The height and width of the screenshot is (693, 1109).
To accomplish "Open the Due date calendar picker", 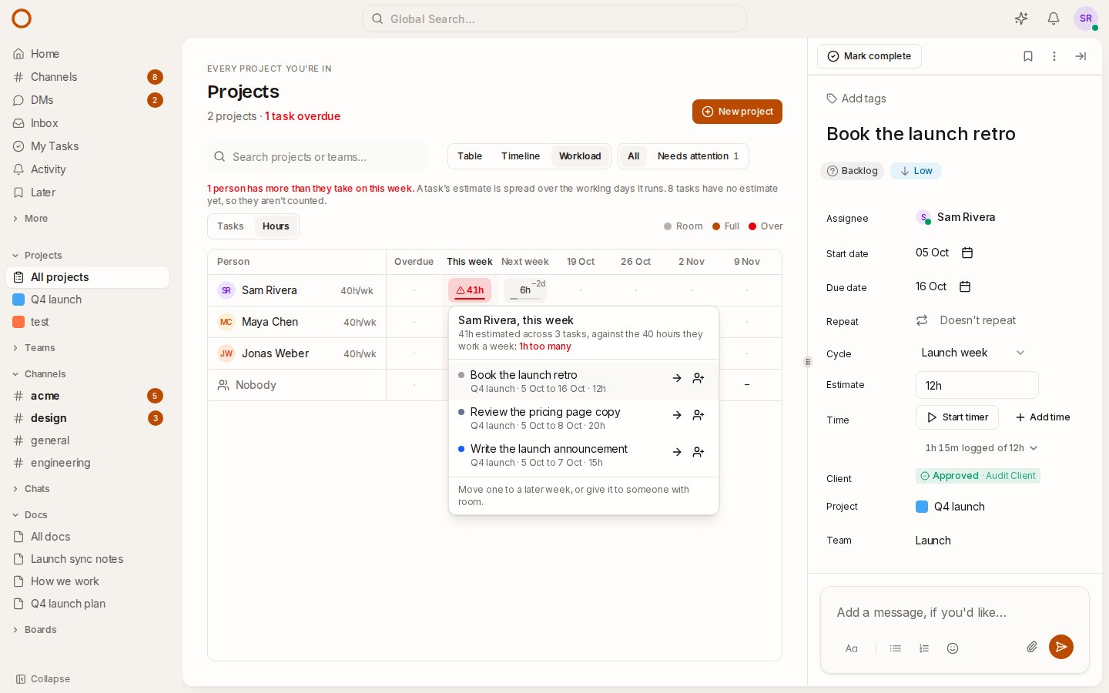I will point(965,286).
